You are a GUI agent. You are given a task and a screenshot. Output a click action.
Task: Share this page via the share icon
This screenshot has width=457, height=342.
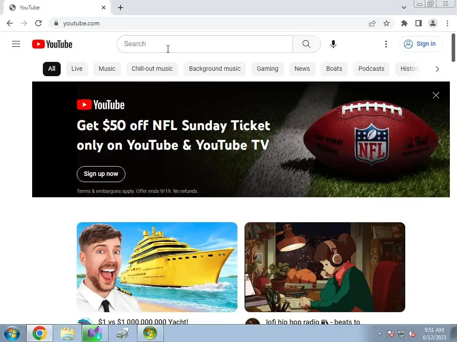[x=372, y=23]
